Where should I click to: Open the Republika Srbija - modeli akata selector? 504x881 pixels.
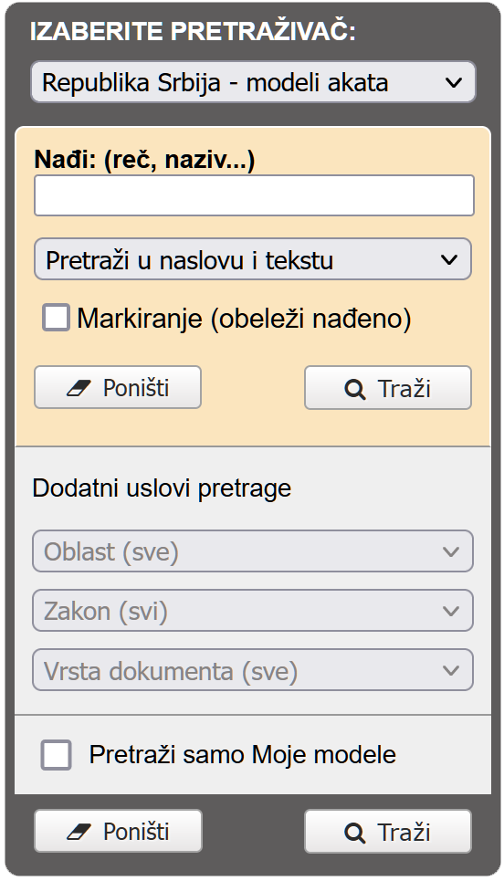click(x=254, y=82)
